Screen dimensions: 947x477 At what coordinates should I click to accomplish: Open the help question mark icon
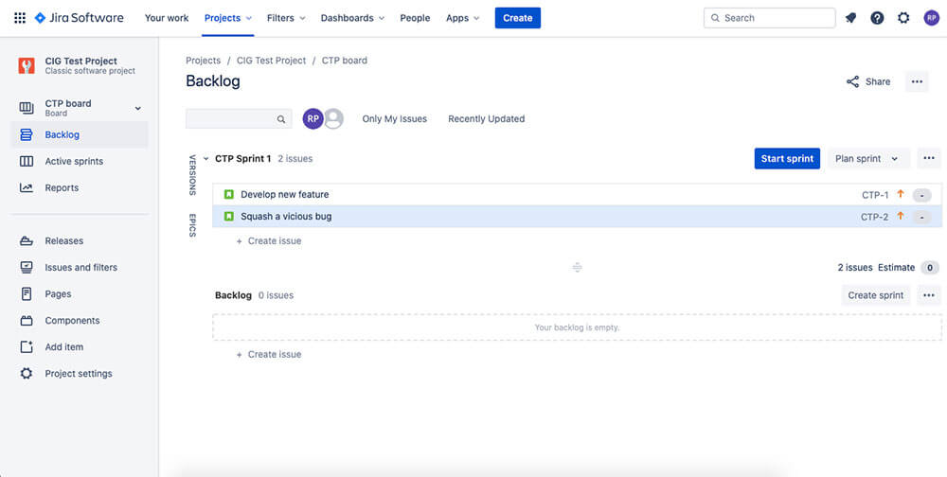pos(877,18)
